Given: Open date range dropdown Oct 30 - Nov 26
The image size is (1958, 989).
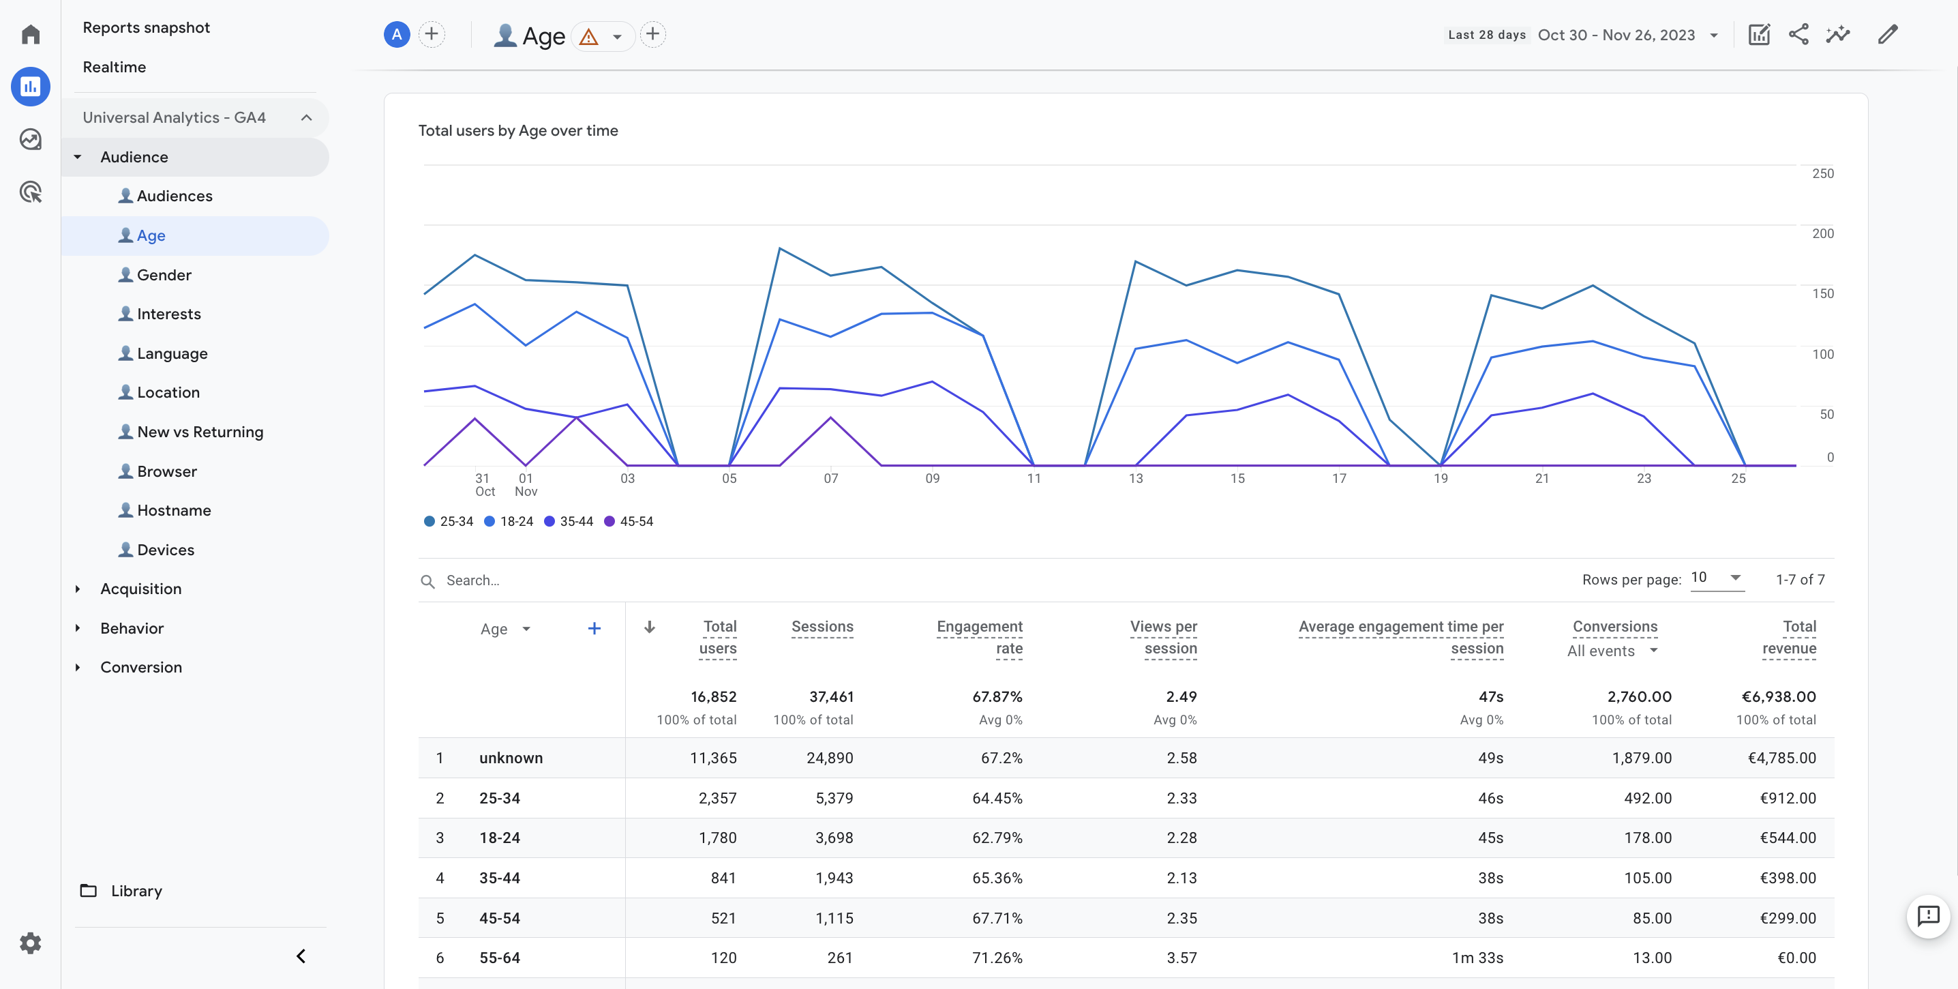Looking at the screenshot, I should tap(1628, 35).
